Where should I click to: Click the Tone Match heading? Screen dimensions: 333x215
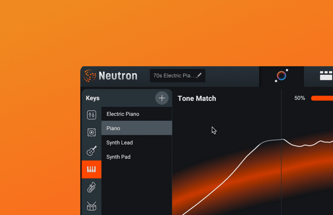pyautogui.click(x=197, y=98)
